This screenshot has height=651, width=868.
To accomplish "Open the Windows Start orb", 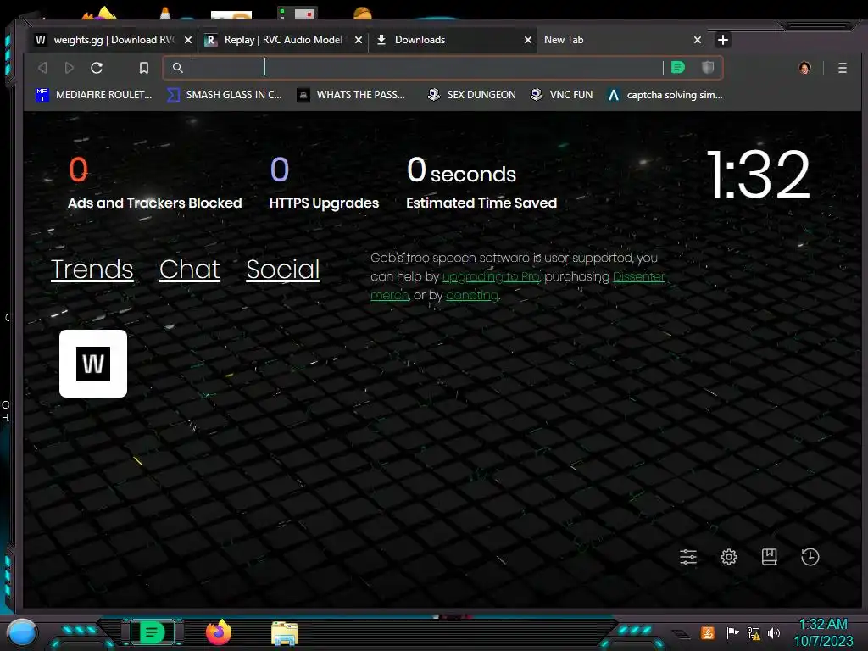I will pos(21,633).
